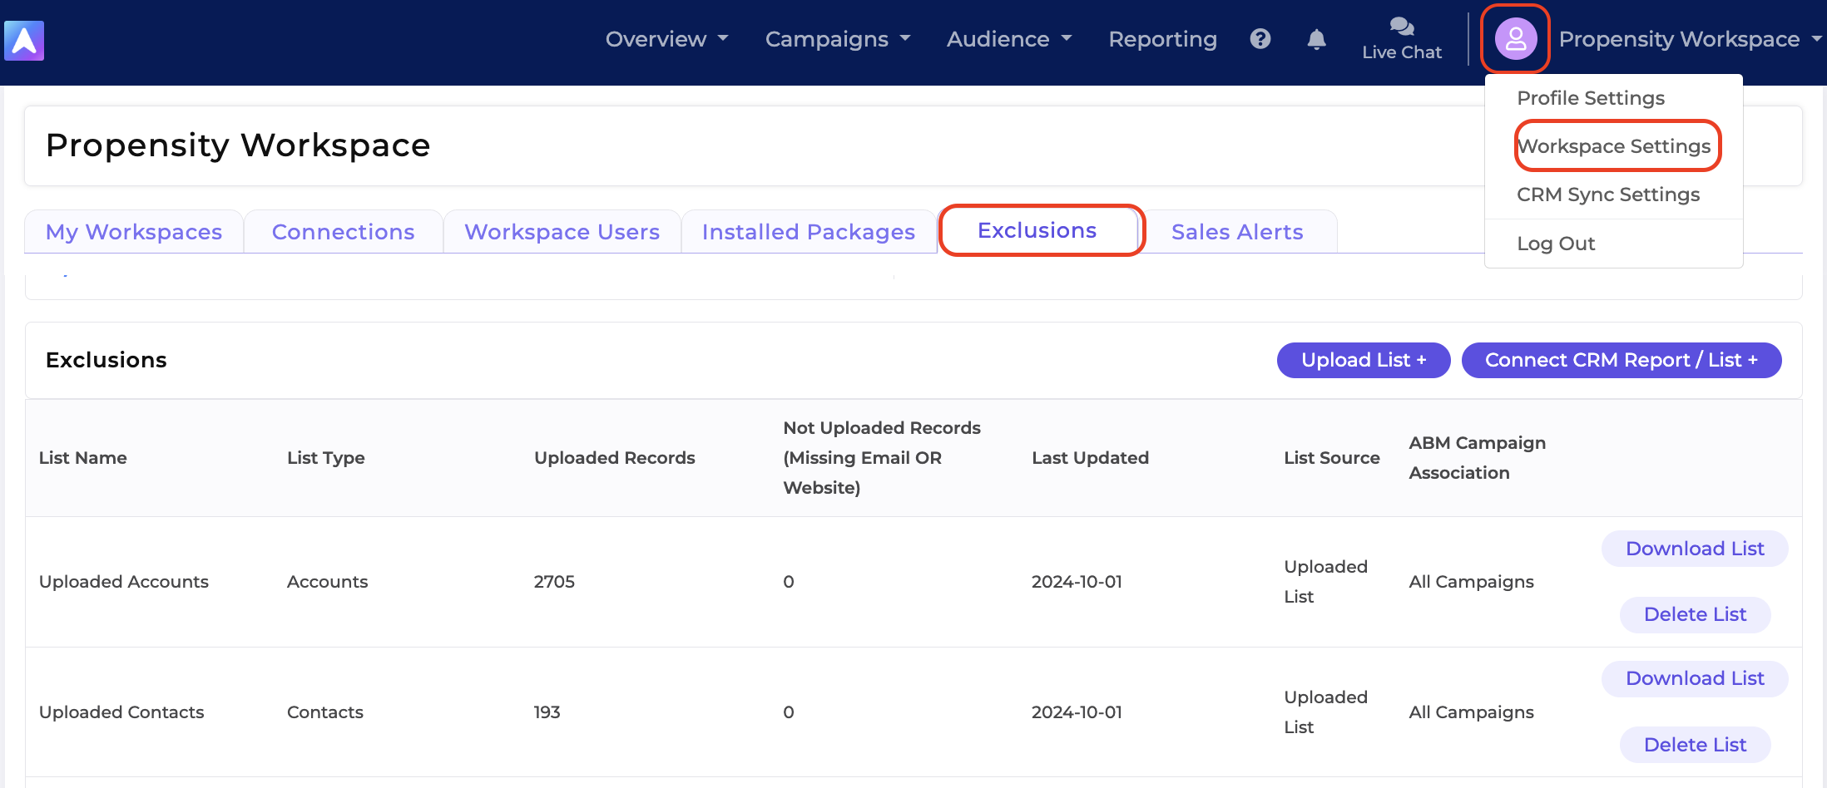
Task: Click the Uploaded Records column header
Action: [615, 458]
